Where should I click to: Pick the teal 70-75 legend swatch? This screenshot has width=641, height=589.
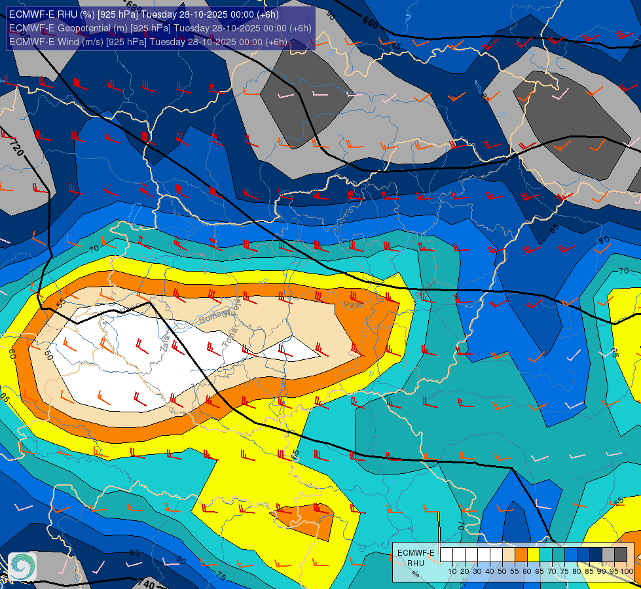coord(559,555)
